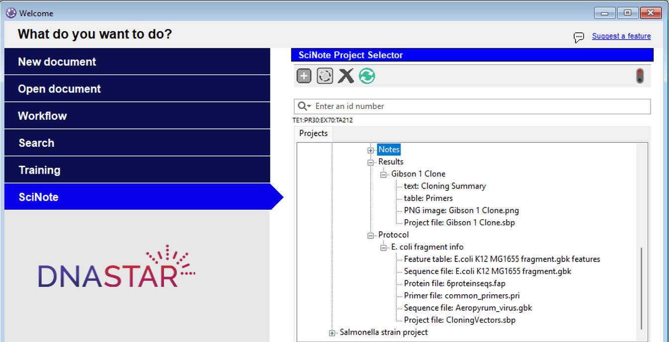The image size is (669, 342).
Task: Collapse the E. coli fragment info node
Action: point(383,248)
